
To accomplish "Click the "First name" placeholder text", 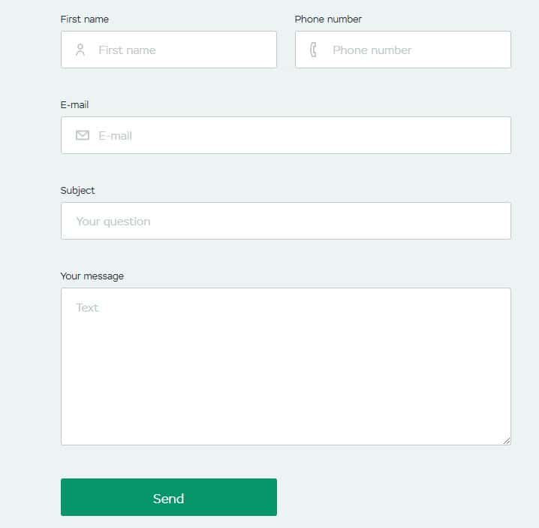I will [x=127, y=50].
